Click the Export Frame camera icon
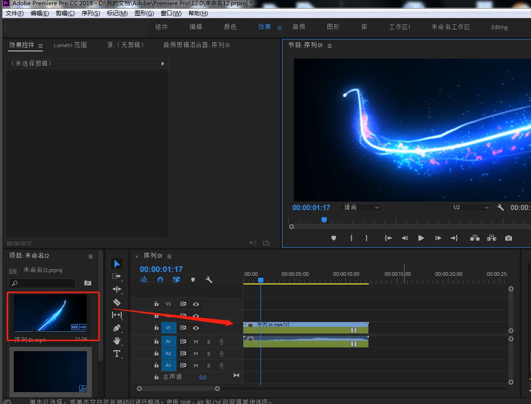Viewport: 531px width, 404px height. pos(509,238)
